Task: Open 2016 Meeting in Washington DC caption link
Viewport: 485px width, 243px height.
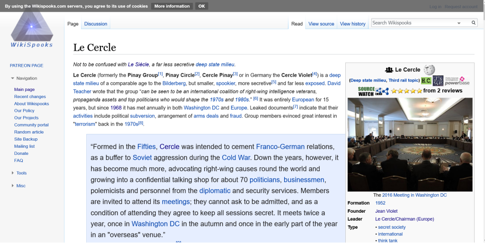Action: 414,195
